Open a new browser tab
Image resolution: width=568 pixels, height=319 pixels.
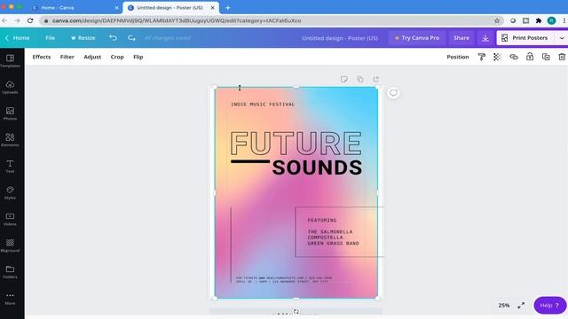coord(227,8)
